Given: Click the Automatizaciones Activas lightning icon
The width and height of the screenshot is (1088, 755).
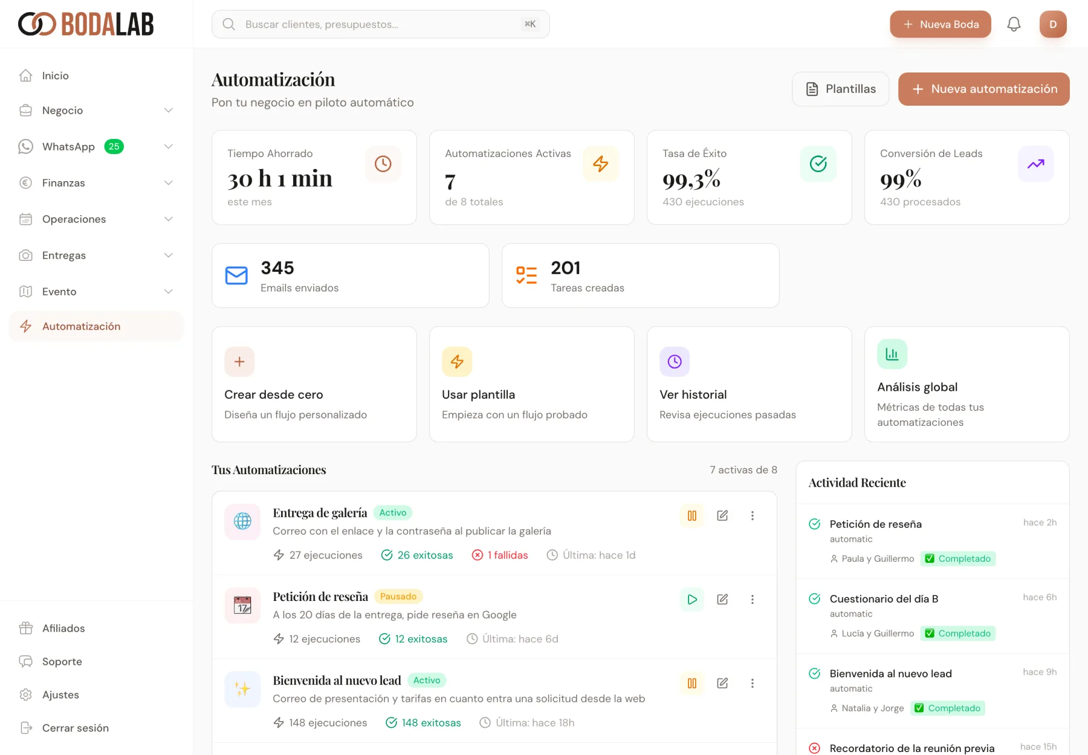Looking at the screenshot, I should [x=601, y=164].
